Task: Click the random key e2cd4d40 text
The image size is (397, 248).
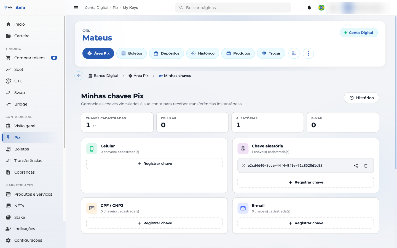Action: pos(285,166)
